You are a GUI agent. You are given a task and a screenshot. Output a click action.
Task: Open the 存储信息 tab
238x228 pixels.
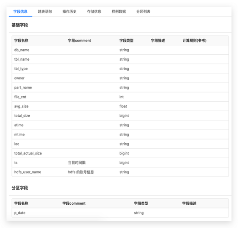94,11
